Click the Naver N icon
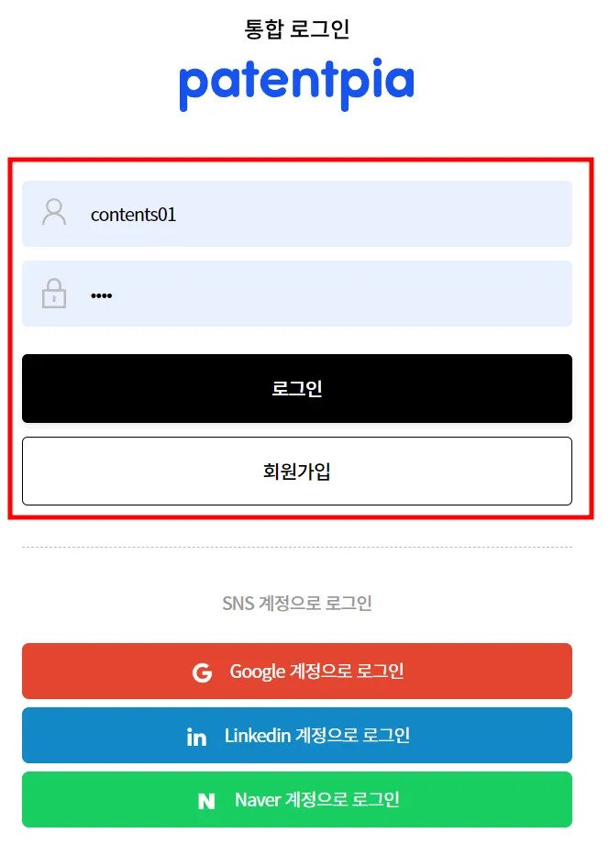 [206, 801]
